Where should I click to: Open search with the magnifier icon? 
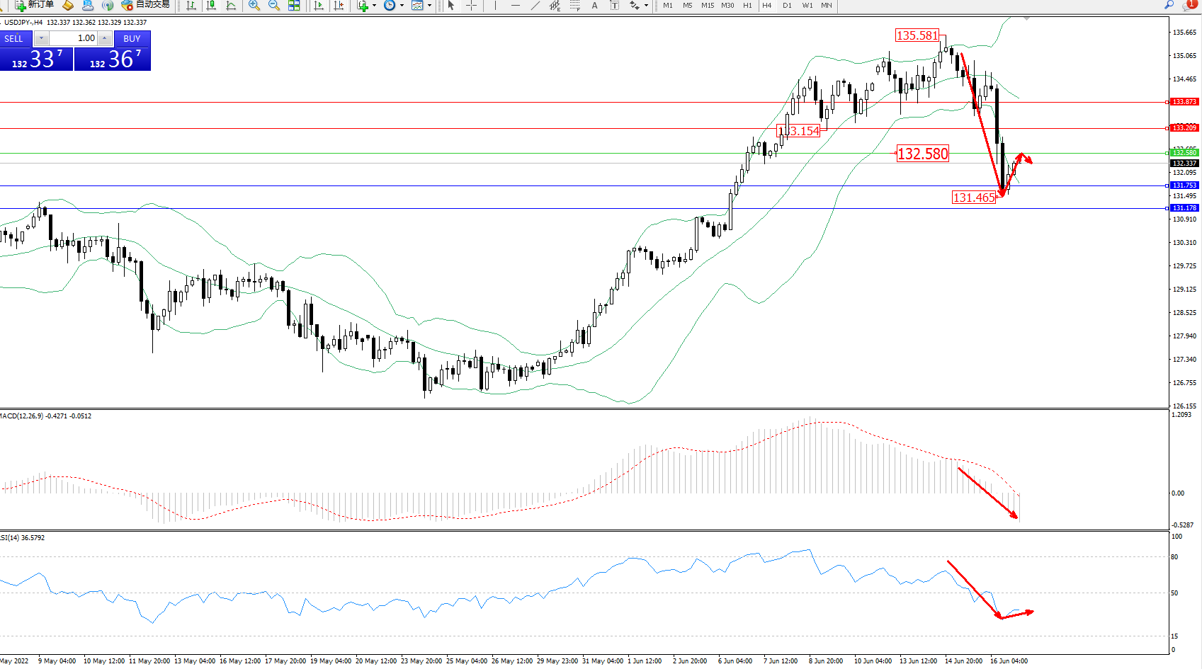(x=1169, y=5)
